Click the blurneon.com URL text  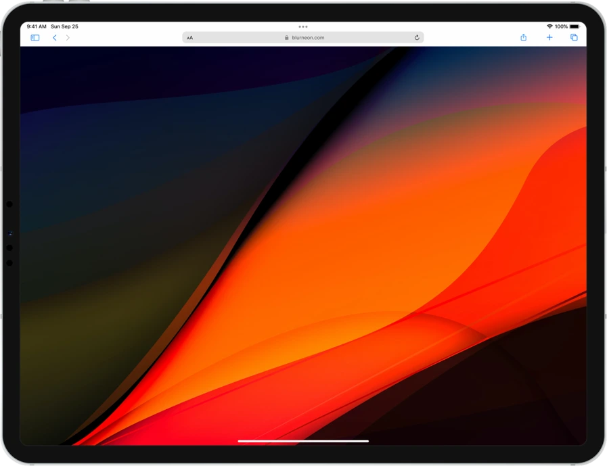coord(308,38)
